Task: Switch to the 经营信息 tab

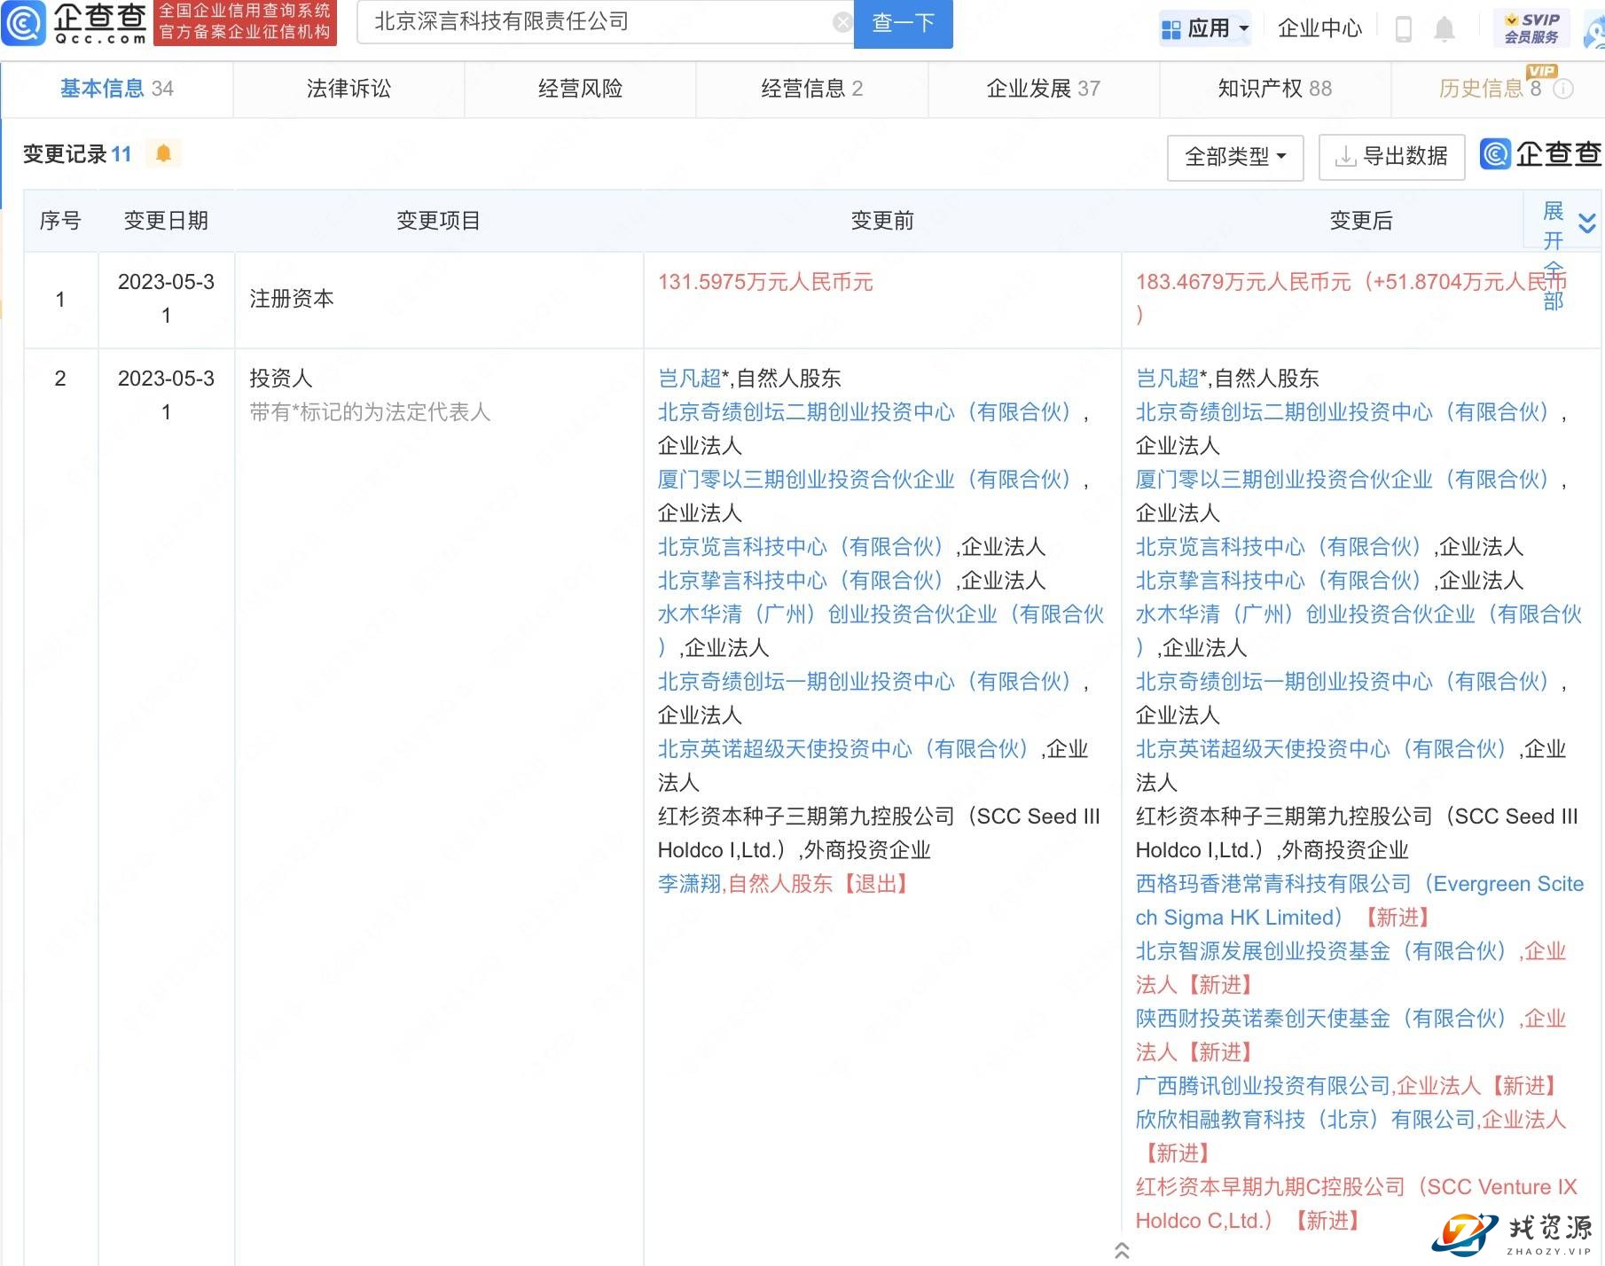Action: [x=811, y=89]
